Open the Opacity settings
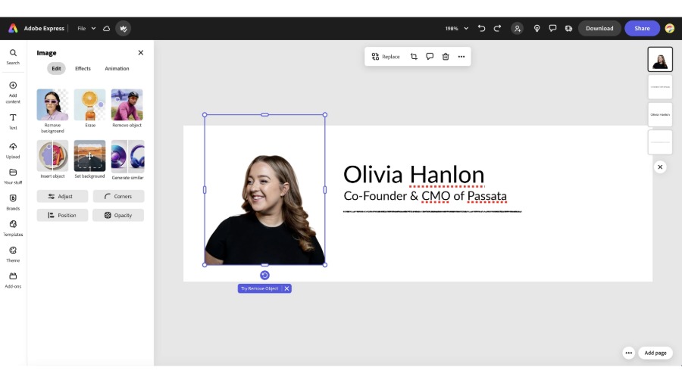 (118, 216)
